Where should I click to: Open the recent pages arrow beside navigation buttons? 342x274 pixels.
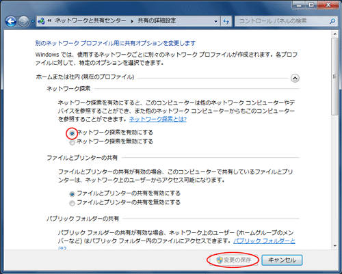tap(33, 22)
